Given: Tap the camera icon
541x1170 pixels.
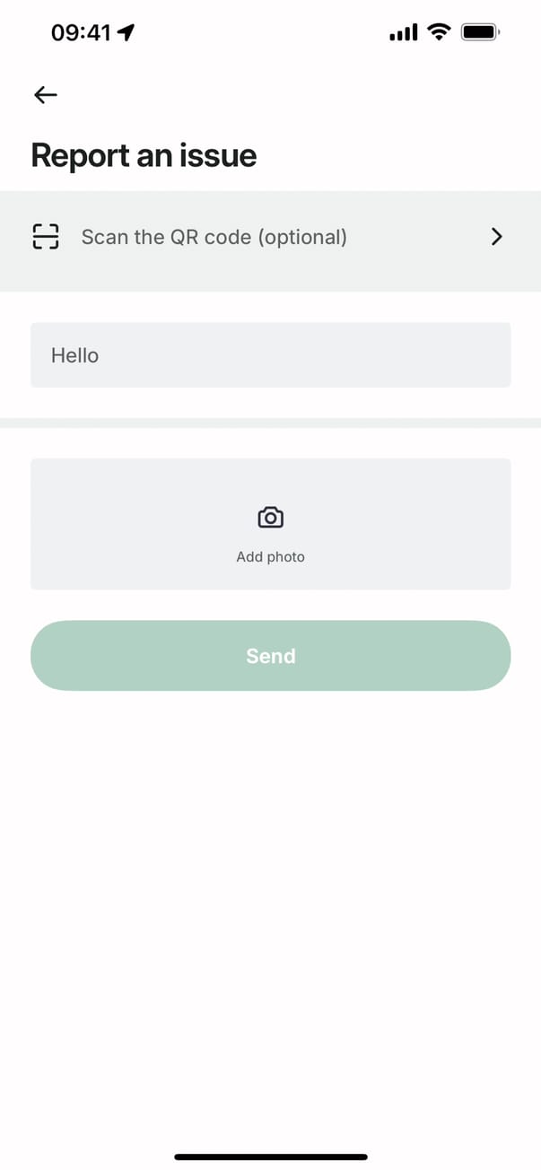Looking at the screenshot, I should click(x=270, y=518).
